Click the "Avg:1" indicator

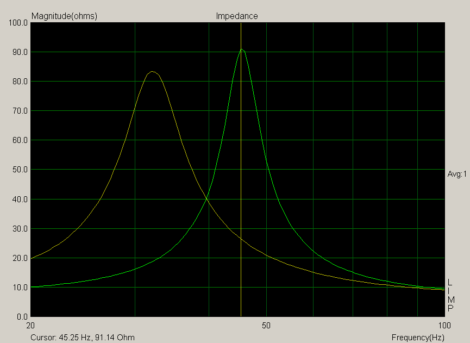click(x=457, y=174)
